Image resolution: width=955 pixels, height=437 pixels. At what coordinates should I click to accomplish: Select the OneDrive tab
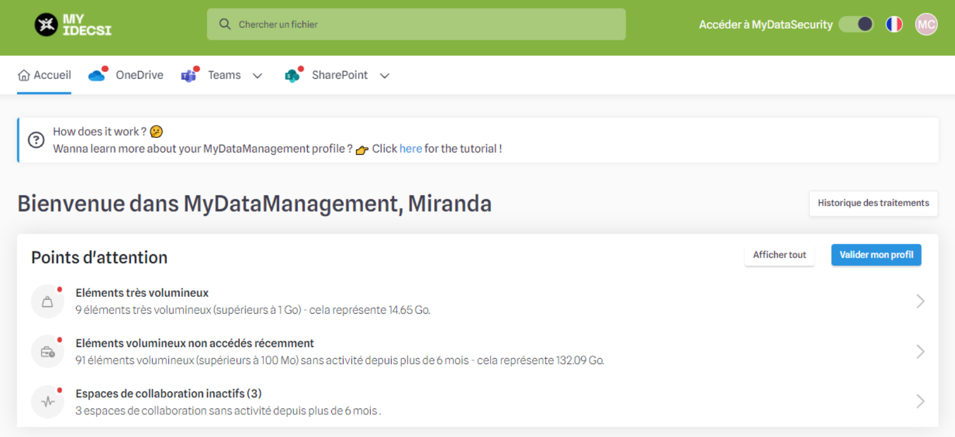[x=126, y=75]
